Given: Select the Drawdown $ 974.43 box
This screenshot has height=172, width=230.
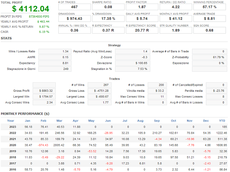Looking at the screenshot, I should tap(74, 18).
